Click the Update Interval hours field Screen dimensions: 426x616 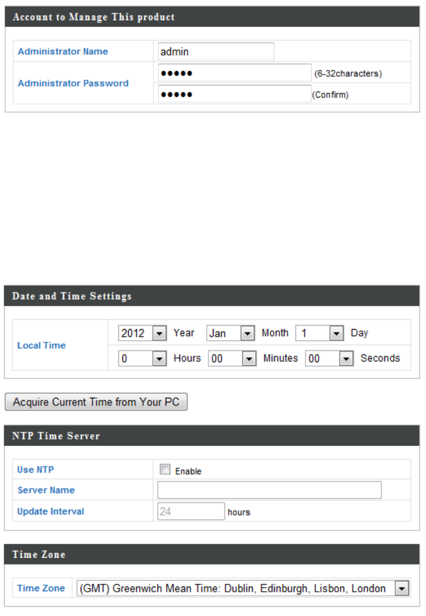(x=191, y=512)
